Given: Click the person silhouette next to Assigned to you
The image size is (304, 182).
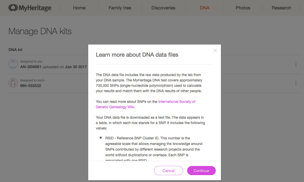Looking at the screenshot, I should click(x=13, y=64).
